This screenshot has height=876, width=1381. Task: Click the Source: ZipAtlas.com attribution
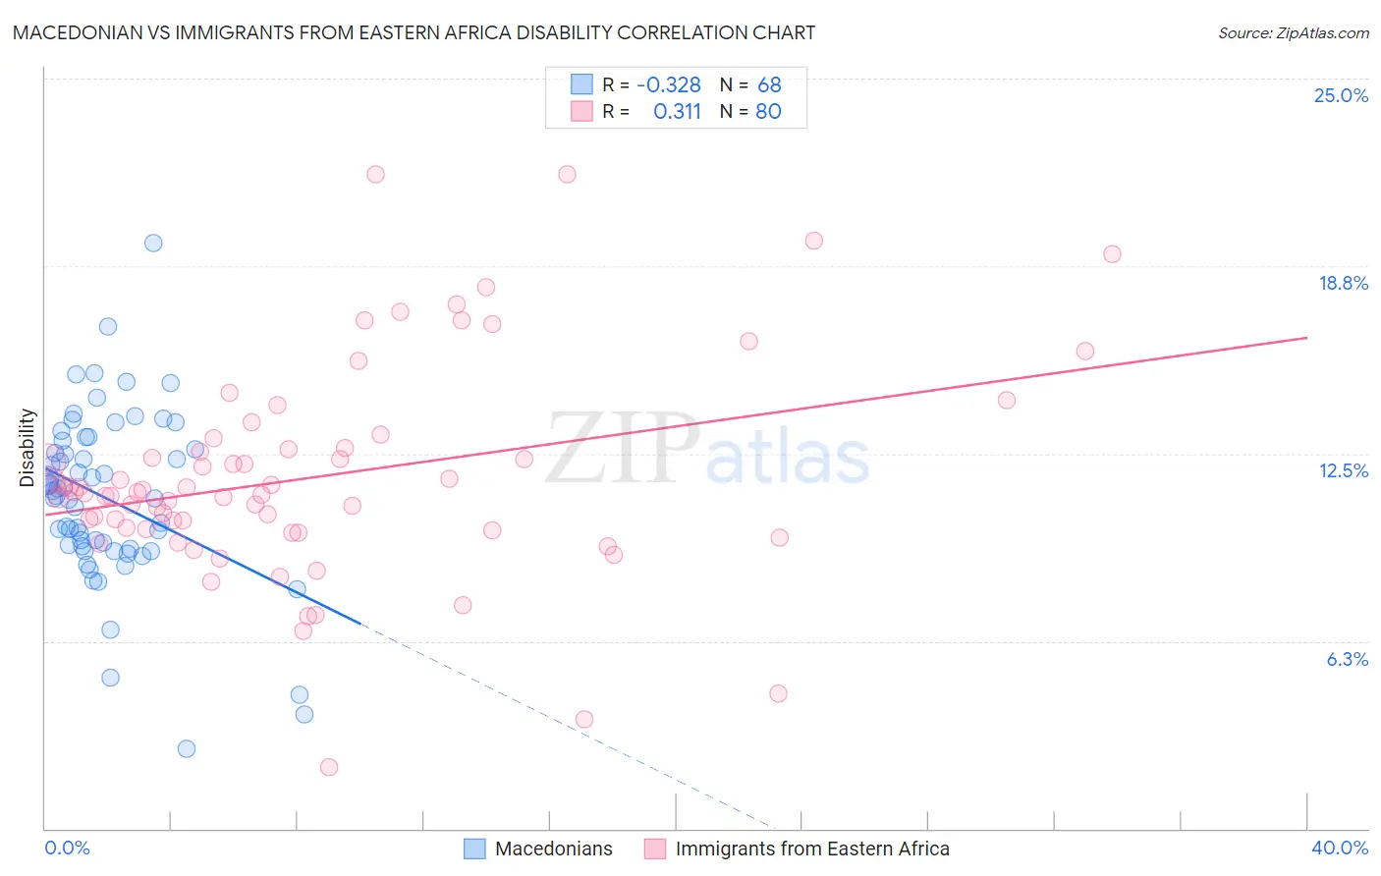(x=1294, y=32)
